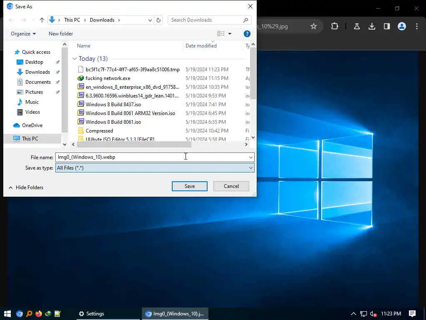
Task: Select Pictures in navigation pane
Action: tap(34, 92)
